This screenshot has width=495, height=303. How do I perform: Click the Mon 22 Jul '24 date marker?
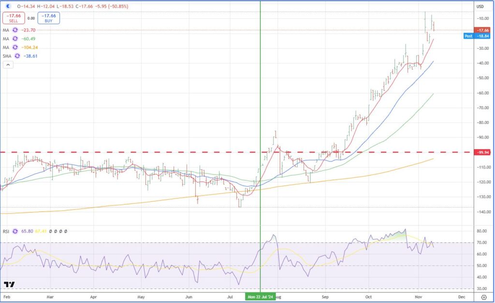click(x=260, y=298)
